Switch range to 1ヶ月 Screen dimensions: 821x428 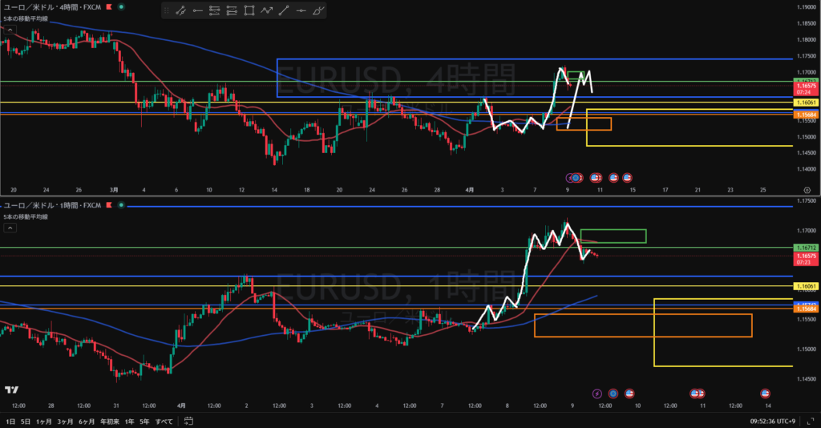42,421
